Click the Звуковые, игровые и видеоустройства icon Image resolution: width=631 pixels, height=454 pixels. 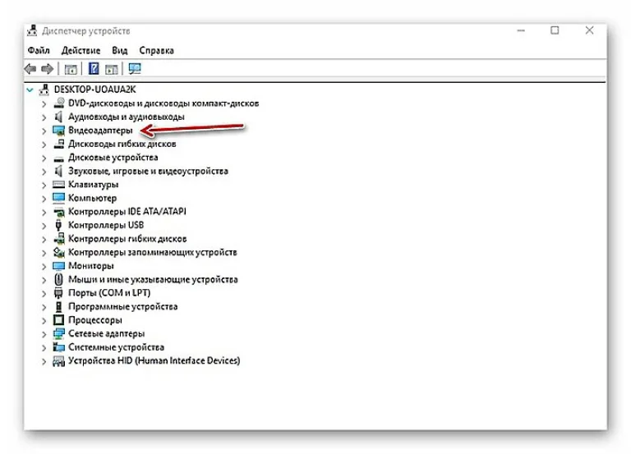(59, 171)
